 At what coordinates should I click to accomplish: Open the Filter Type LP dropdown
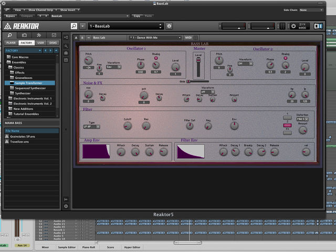click(91, 127)
